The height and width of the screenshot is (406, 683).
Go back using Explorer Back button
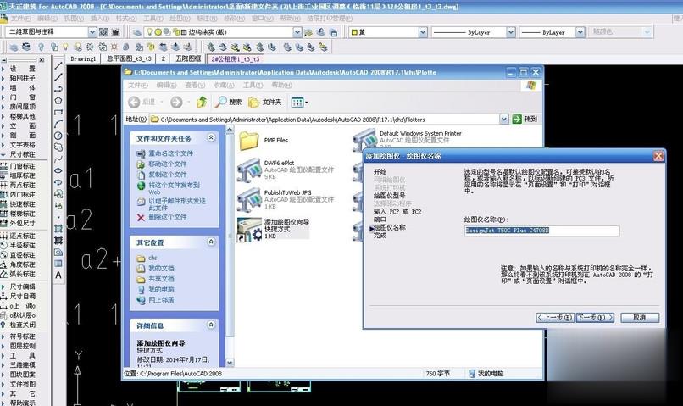tap(142, 102)
